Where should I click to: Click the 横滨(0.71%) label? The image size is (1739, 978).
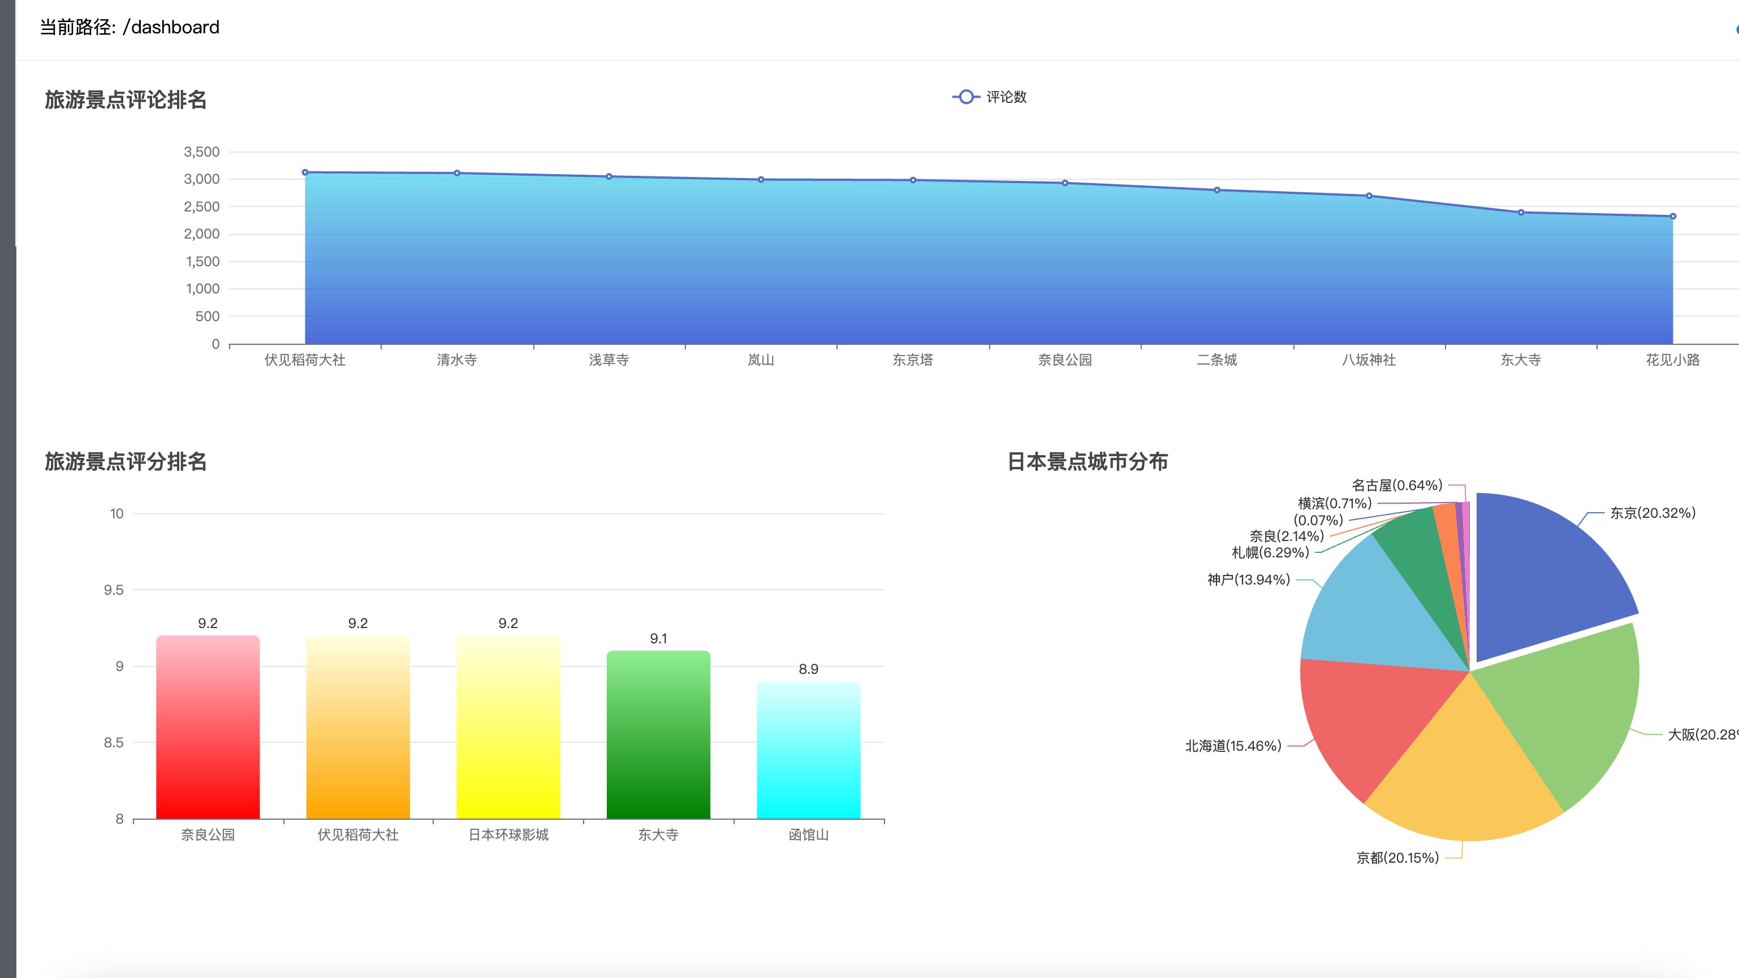coord(1335,504)
